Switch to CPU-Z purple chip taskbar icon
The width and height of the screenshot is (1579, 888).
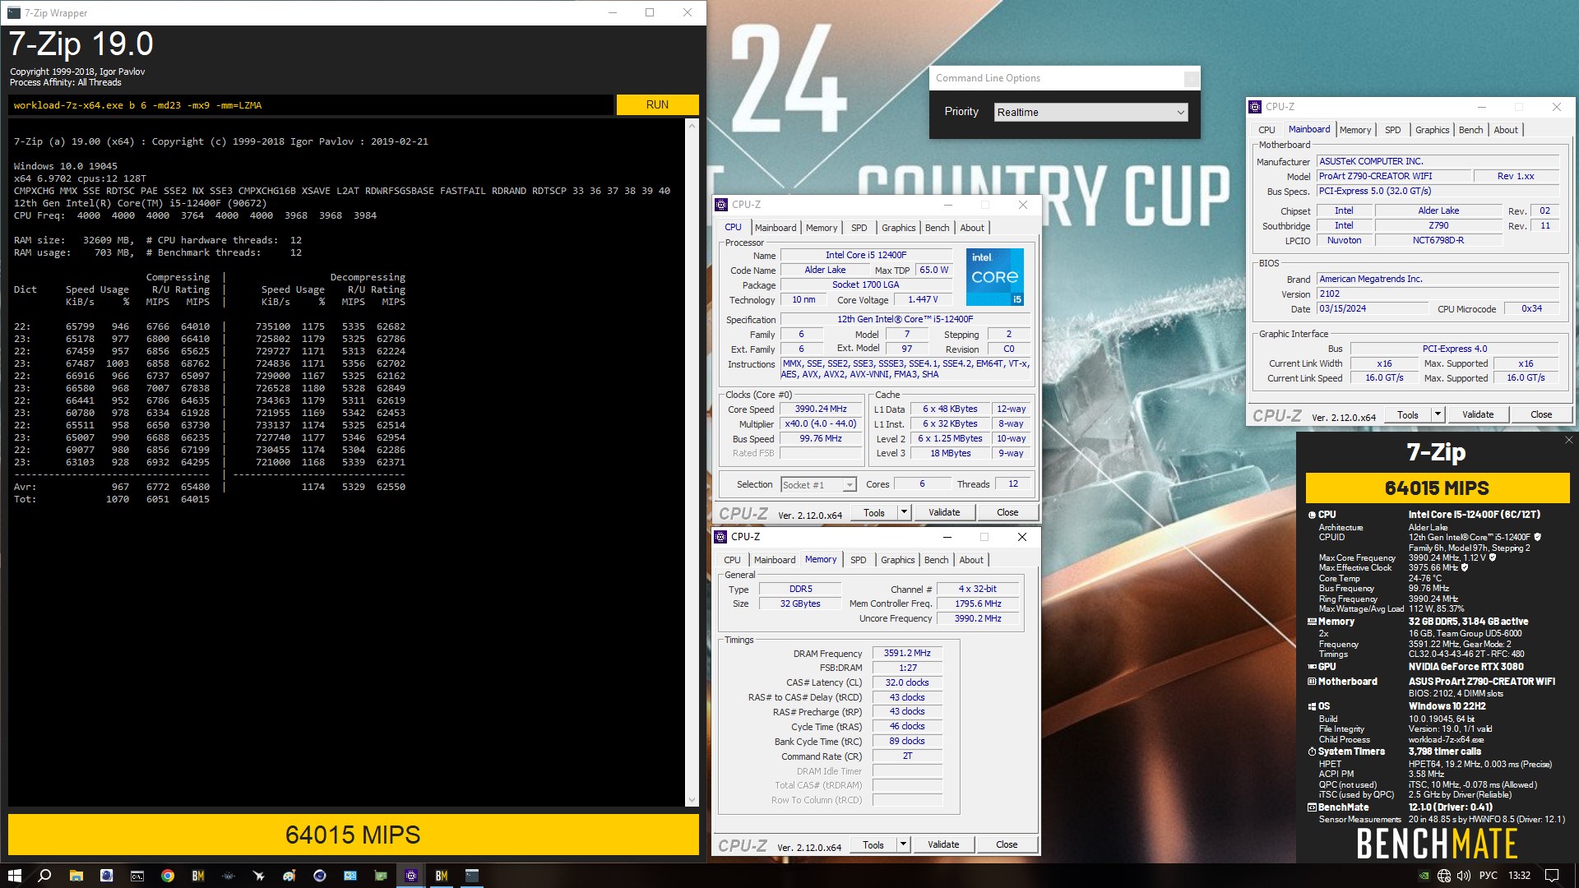(x=411, y=876)
